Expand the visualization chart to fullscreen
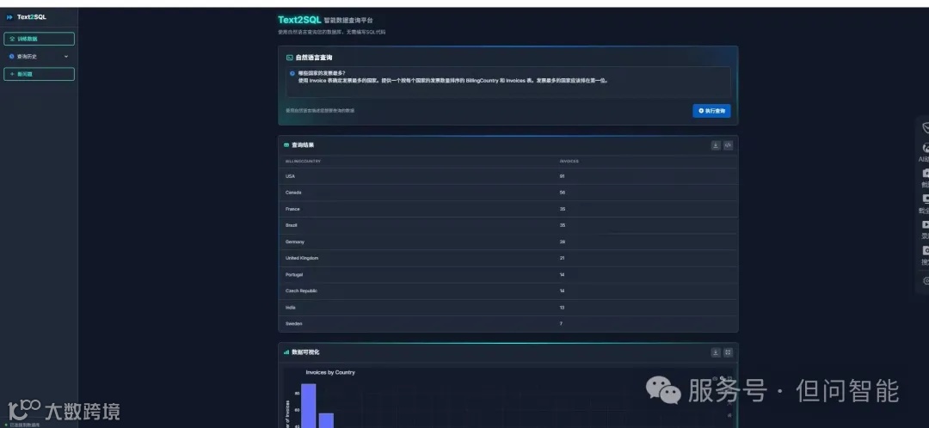929x428 pixels. (729, 352)
